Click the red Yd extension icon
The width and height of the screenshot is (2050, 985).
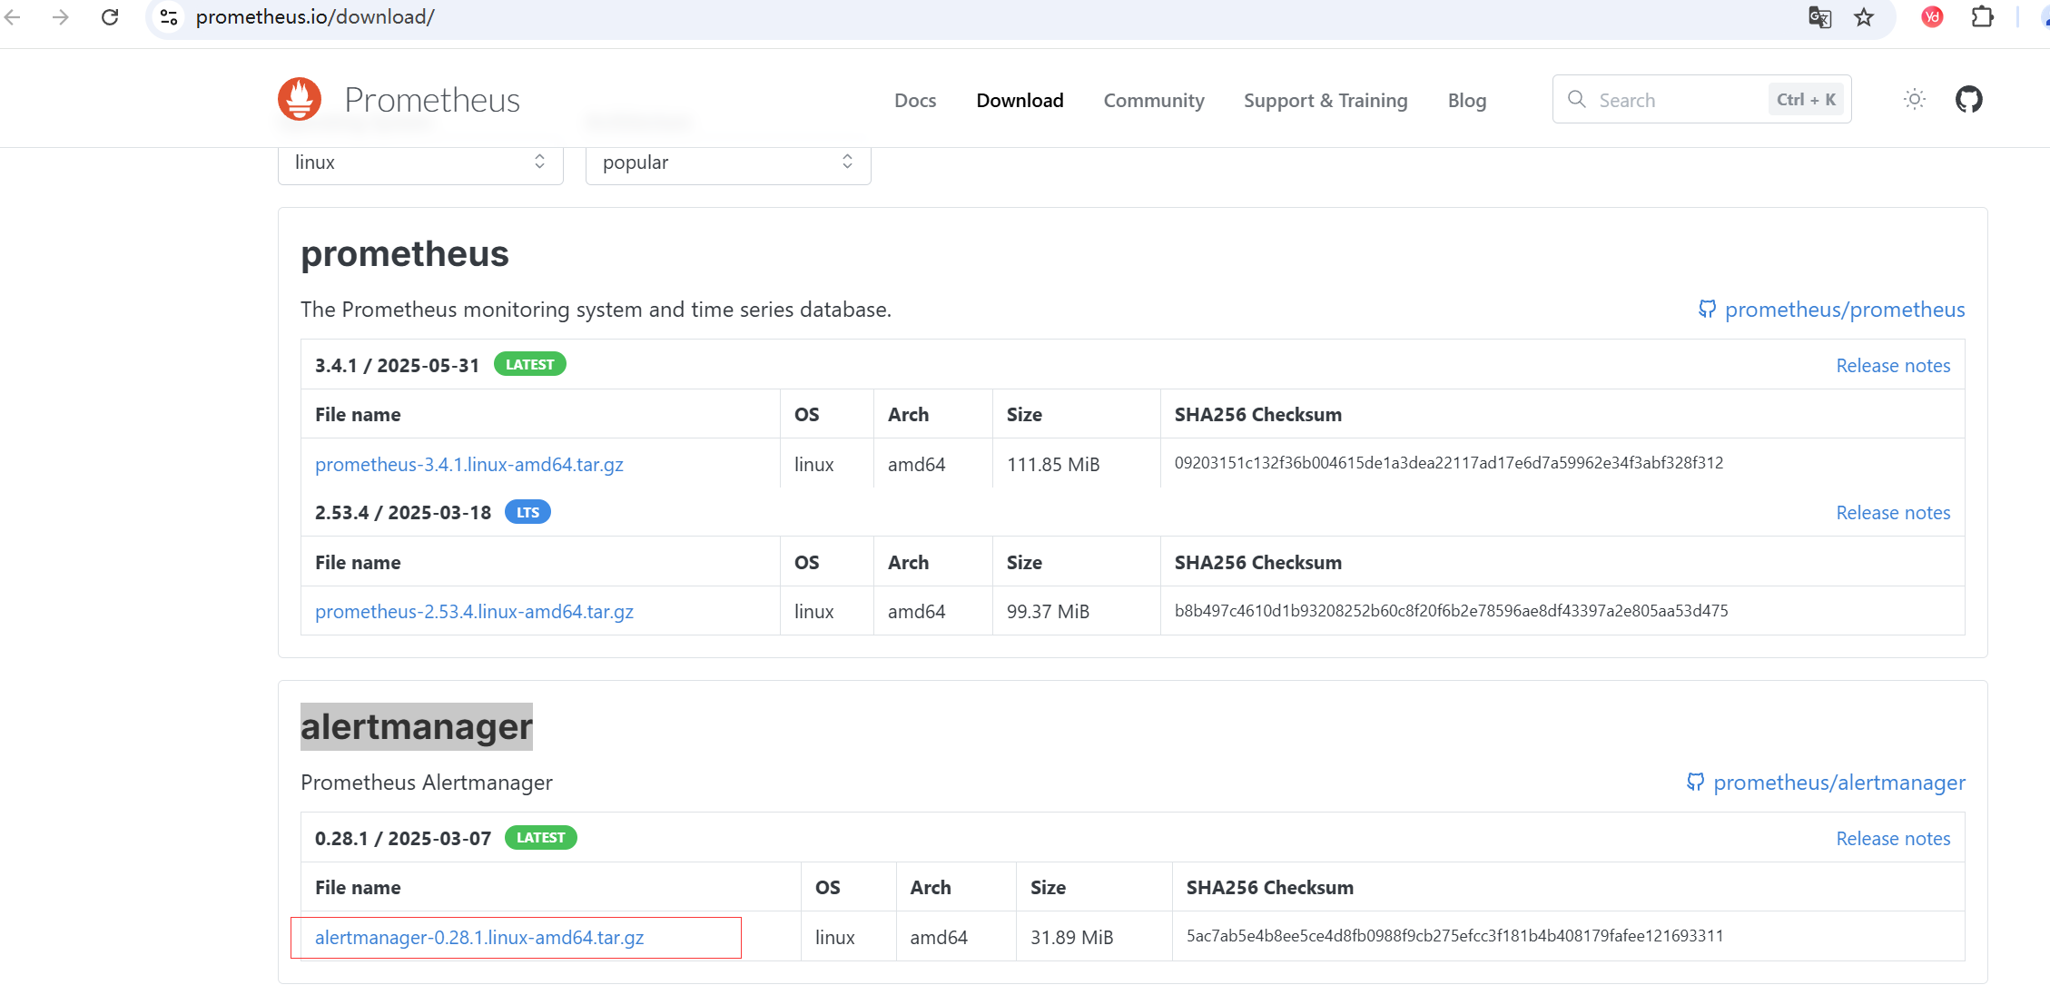point(1932,17)
